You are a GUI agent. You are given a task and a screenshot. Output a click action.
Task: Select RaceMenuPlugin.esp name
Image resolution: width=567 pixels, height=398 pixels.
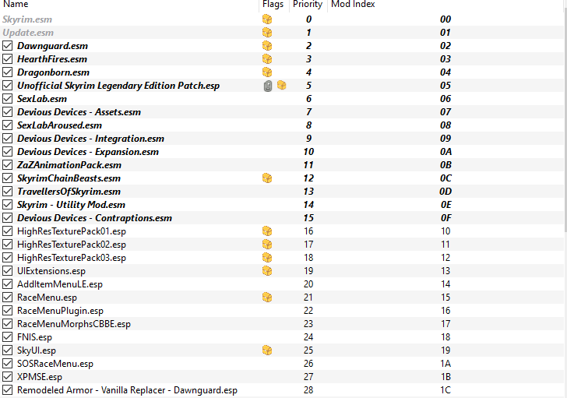[60, 311]
